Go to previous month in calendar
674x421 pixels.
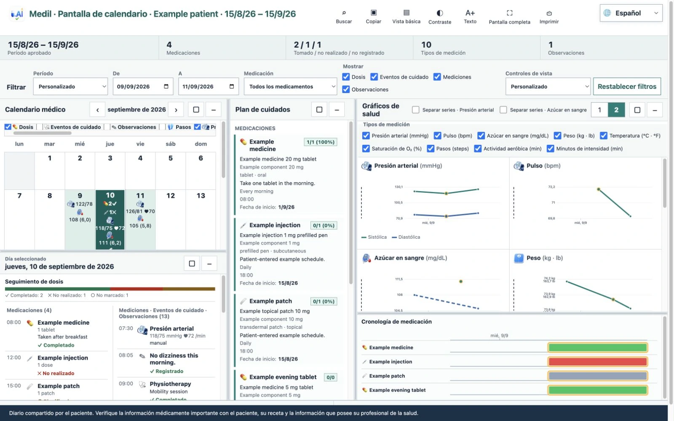(x=97, y=110)
